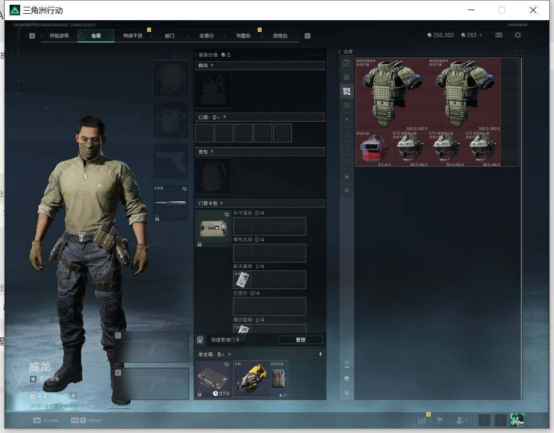Select the yellow circular saw item
Screen dimensions: 554x433
point(251,379)
